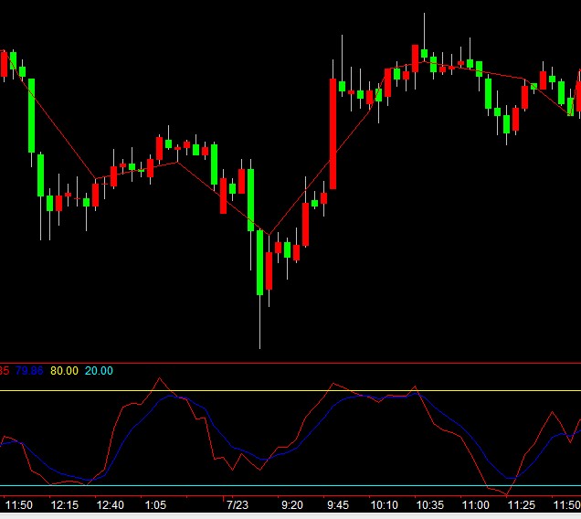Click the 10:35 time axis label
Image resolution: width=581 pixels, height=519 pixels.
pos(430,505)
